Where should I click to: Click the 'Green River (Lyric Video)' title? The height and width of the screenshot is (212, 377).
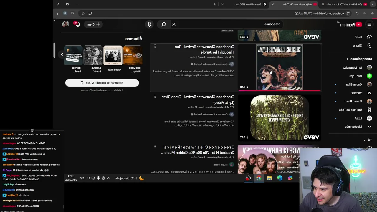point(198,100)
